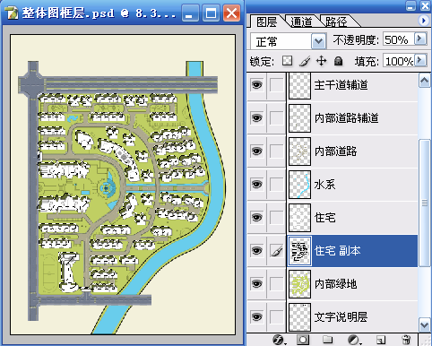Click the lock image pixels brush icon

click(x=305, y=61)
